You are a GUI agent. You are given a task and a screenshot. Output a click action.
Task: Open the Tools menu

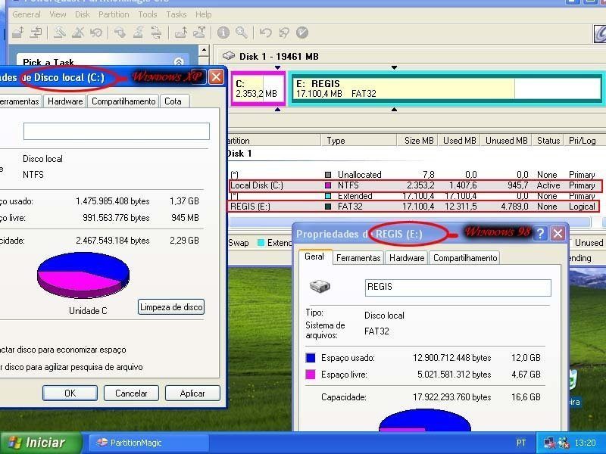(x=148, y=14)
